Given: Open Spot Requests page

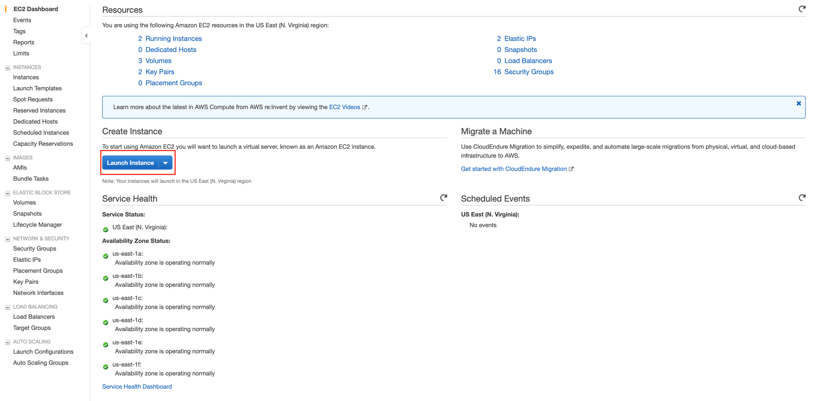Looking at the screenshot, I should pyautogui.click(x=33, y=99).
